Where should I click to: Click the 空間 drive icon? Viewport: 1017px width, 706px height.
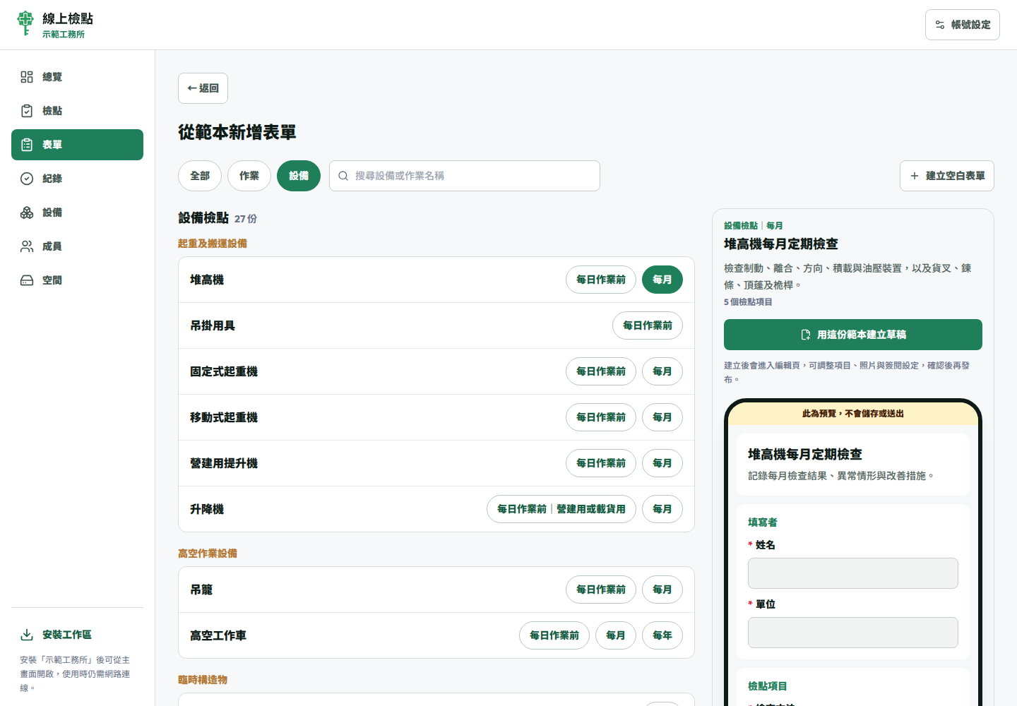coord(27,280)
